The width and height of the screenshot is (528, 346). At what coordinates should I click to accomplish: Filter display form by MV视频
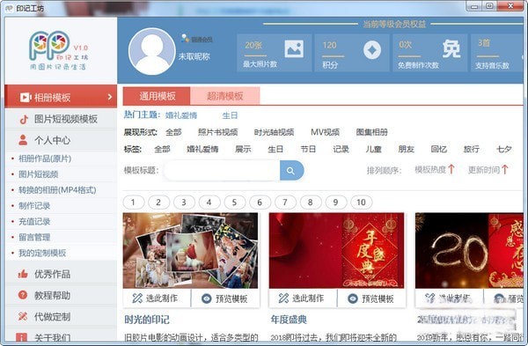[325, 132]
